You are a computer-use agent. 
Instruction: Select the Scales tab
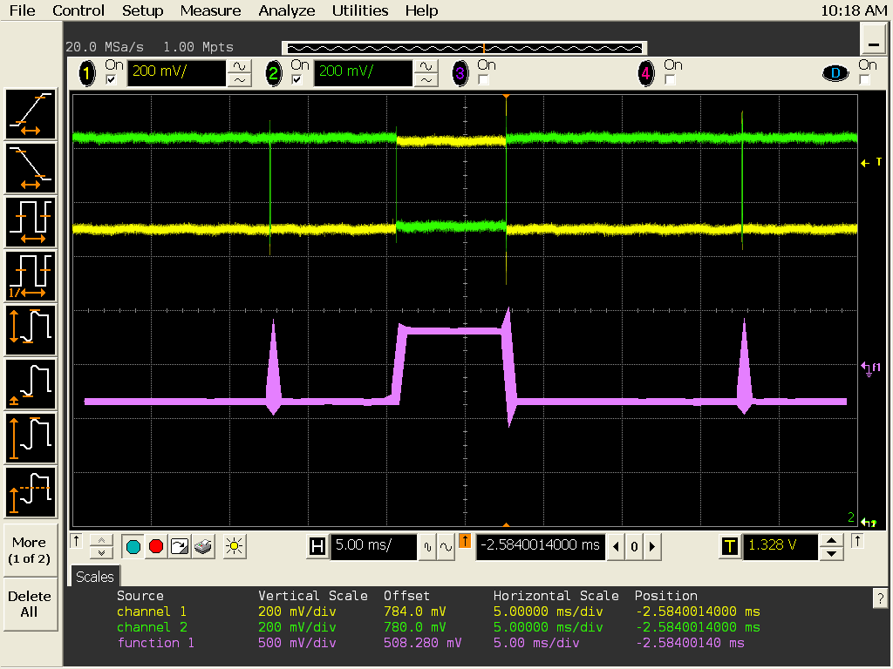pyautogui.click(x=94, y=577)
